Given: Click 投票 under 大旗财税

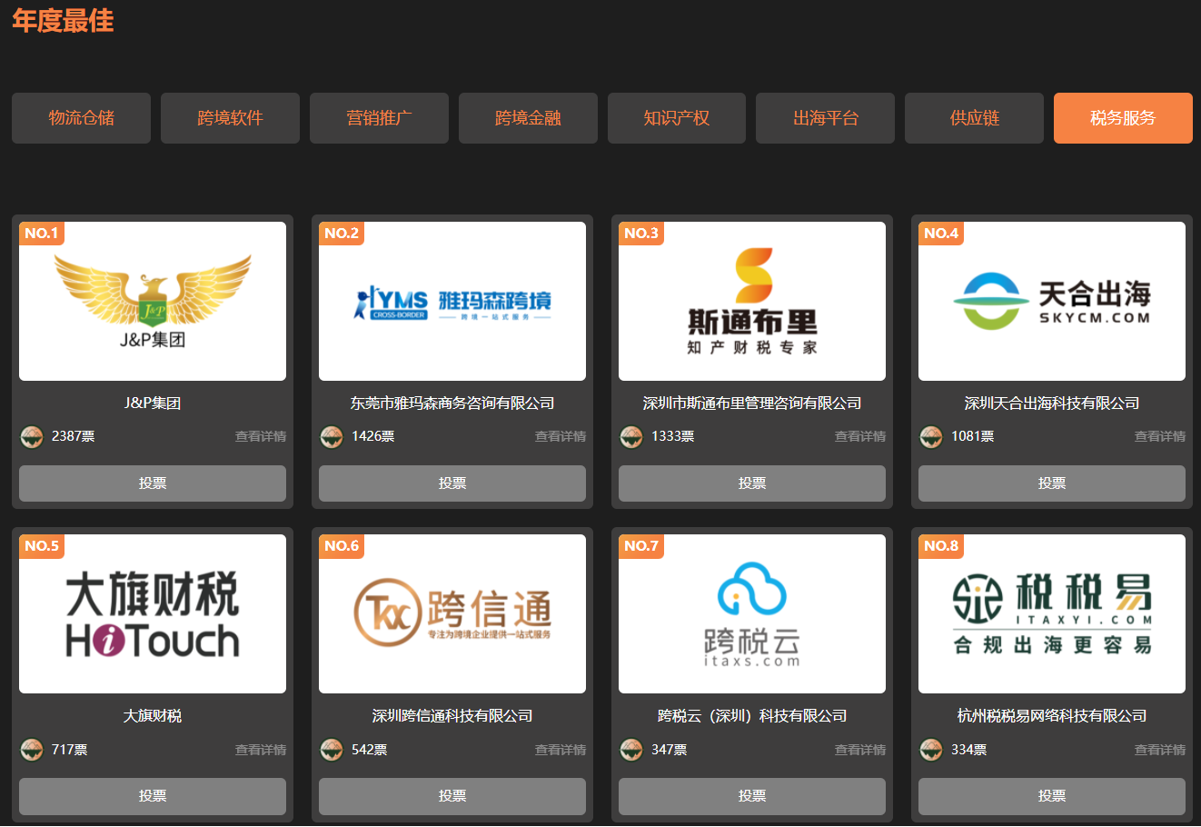Looking at the screenshot, I should click(153, 796).
